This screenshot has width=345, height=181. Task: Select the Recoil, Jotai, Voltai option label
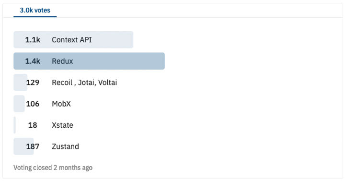[84, 83]
